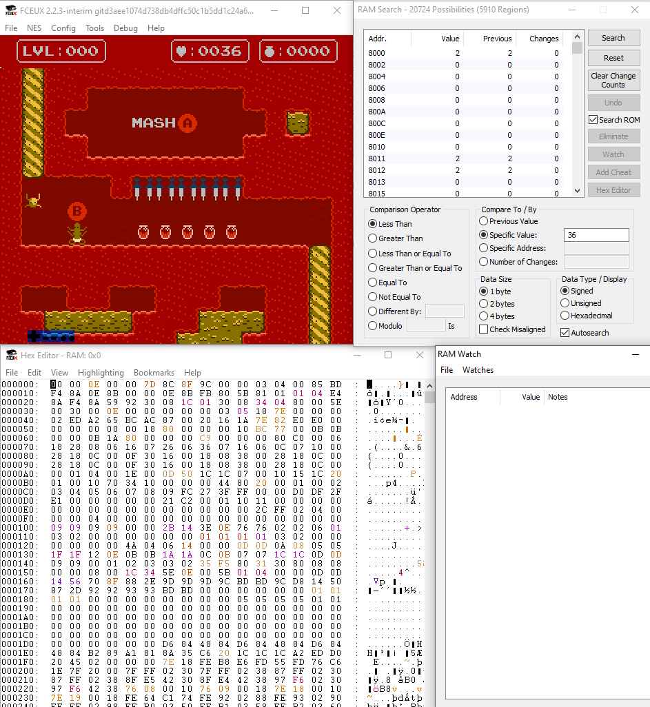Select Previous Value comparison
This screenshot has width=650, height=707.
[509, 221]
